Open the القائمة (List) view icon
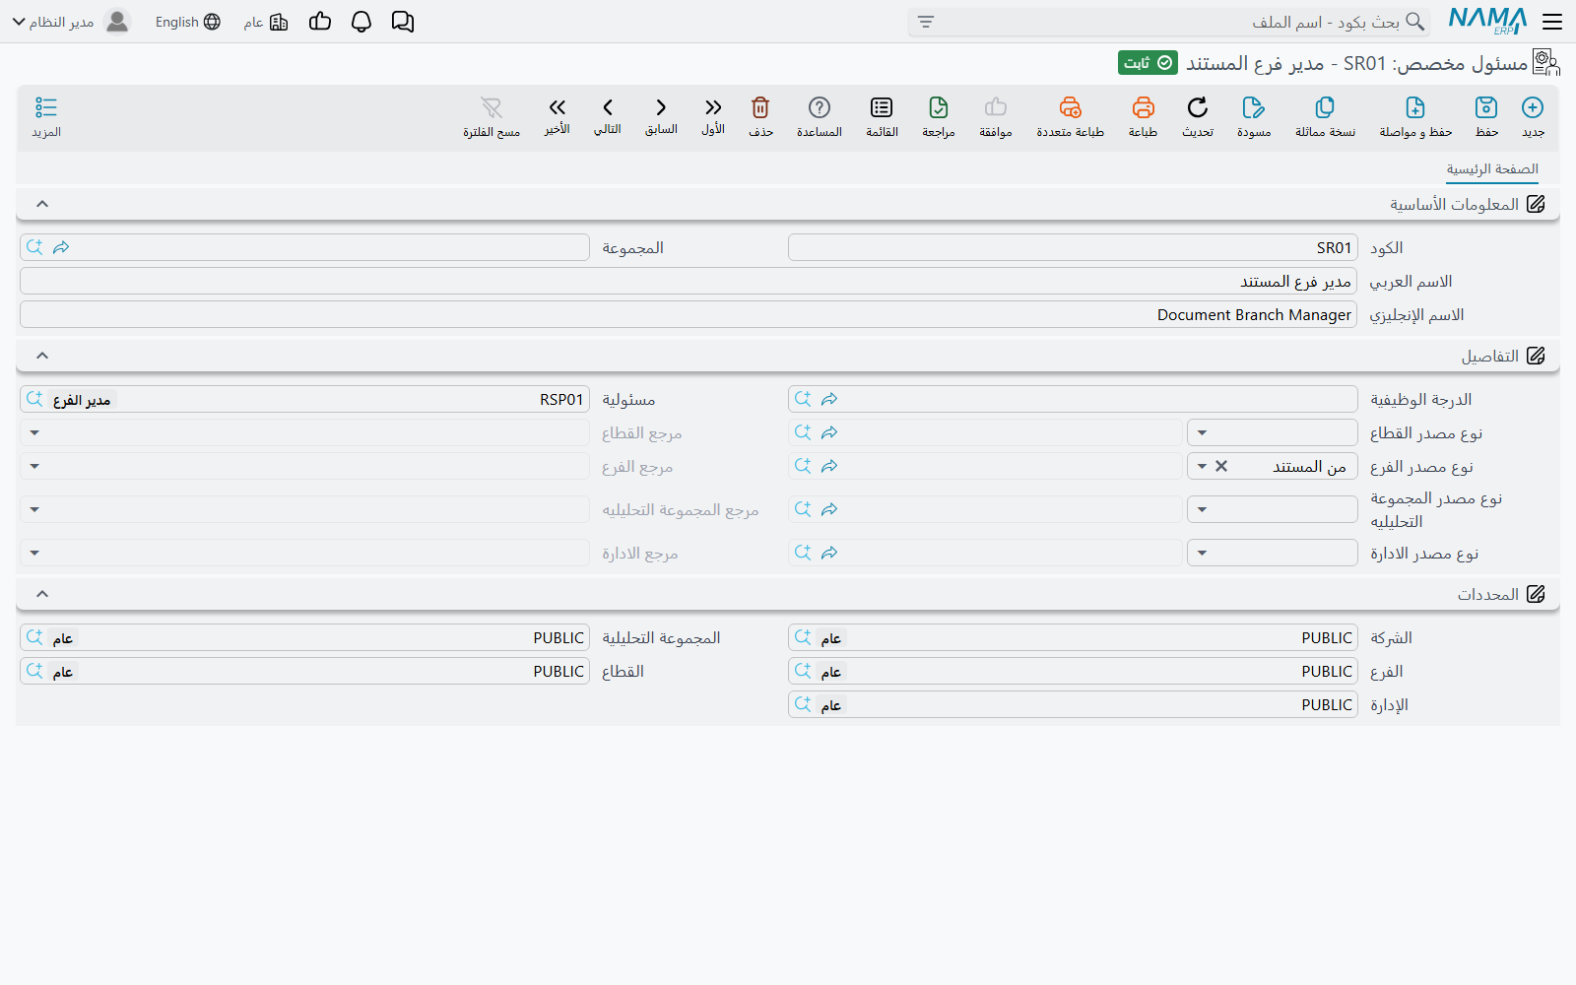This screenshot has width=1576, height=985. pos(882,107)
